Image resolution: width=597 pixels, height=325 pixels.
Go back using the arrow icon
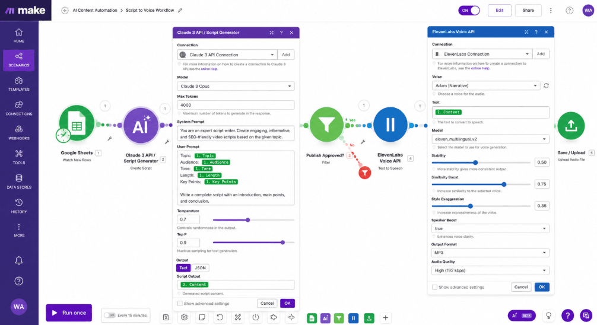[x=65, y=10]
